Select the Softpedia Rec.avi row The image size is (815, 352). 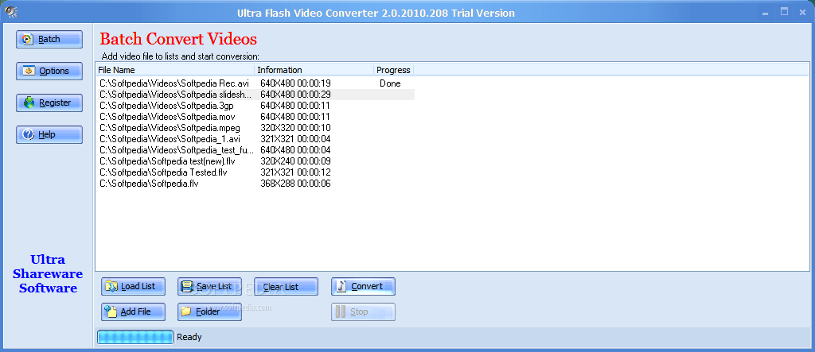coord(255,83)
